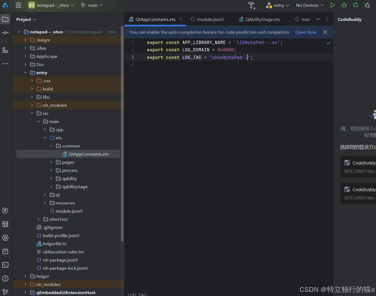This screenshot has height=296, width=376.
Task: Expand the pages folder
Action: pyautogui.click(x=52, y=162)
